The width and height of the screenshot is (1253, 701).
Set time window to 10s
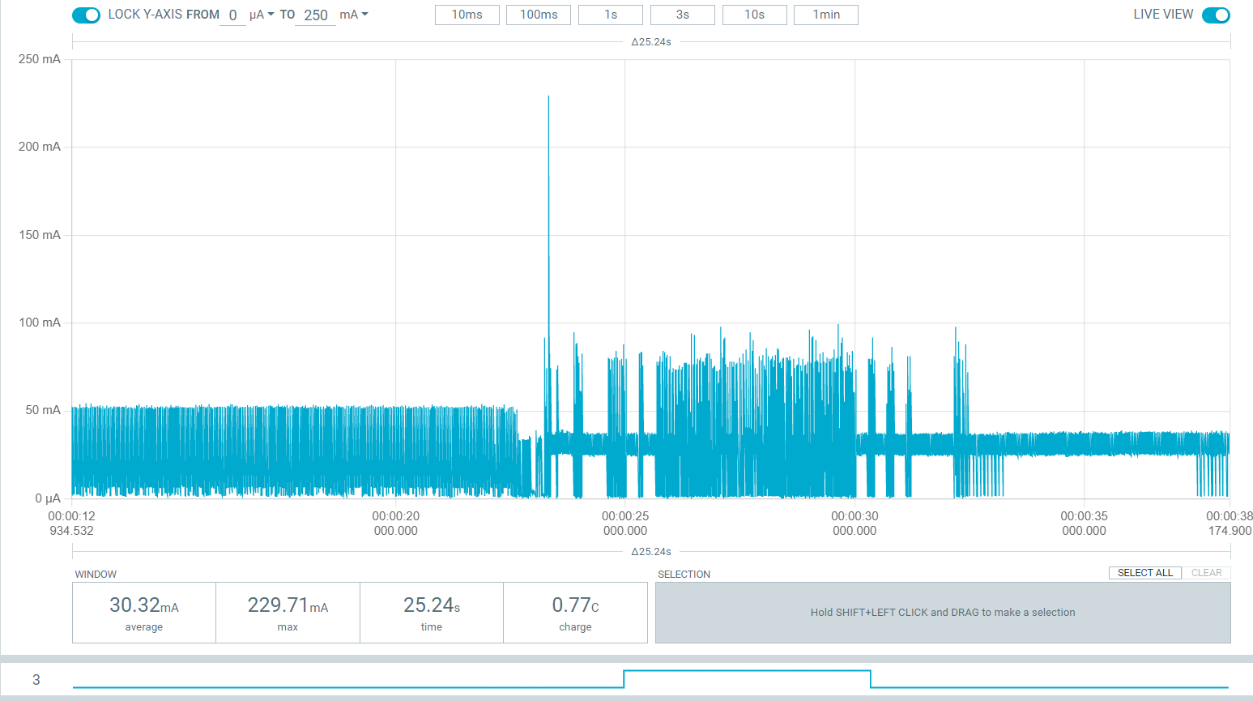tap(755, 15)
